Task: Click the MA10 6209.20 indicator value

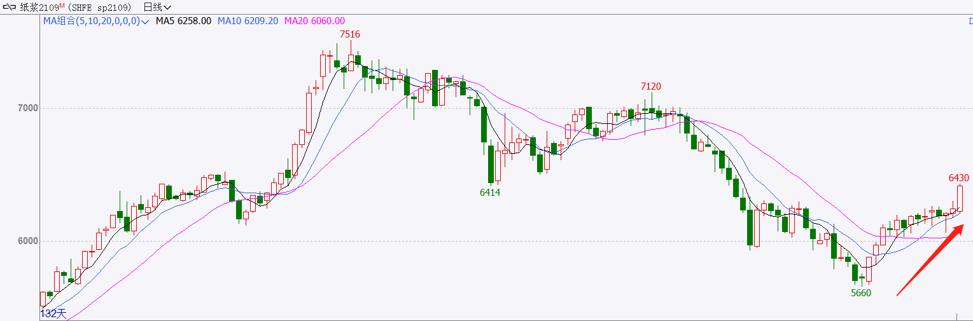Action: pyautogui.click(x=248, y=21)
